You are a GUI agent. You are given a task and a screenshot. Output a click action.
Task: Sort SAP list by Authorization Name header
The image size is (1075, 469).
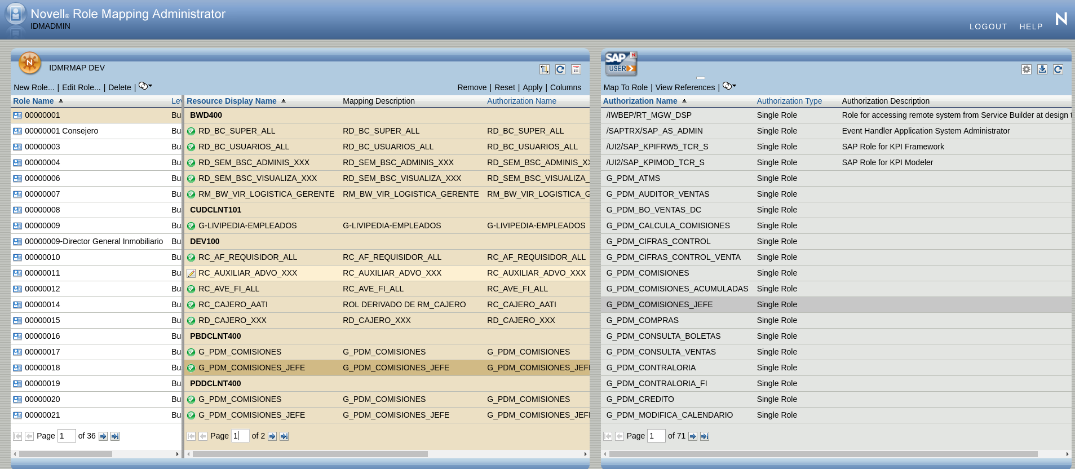click(x=640, y=101)
